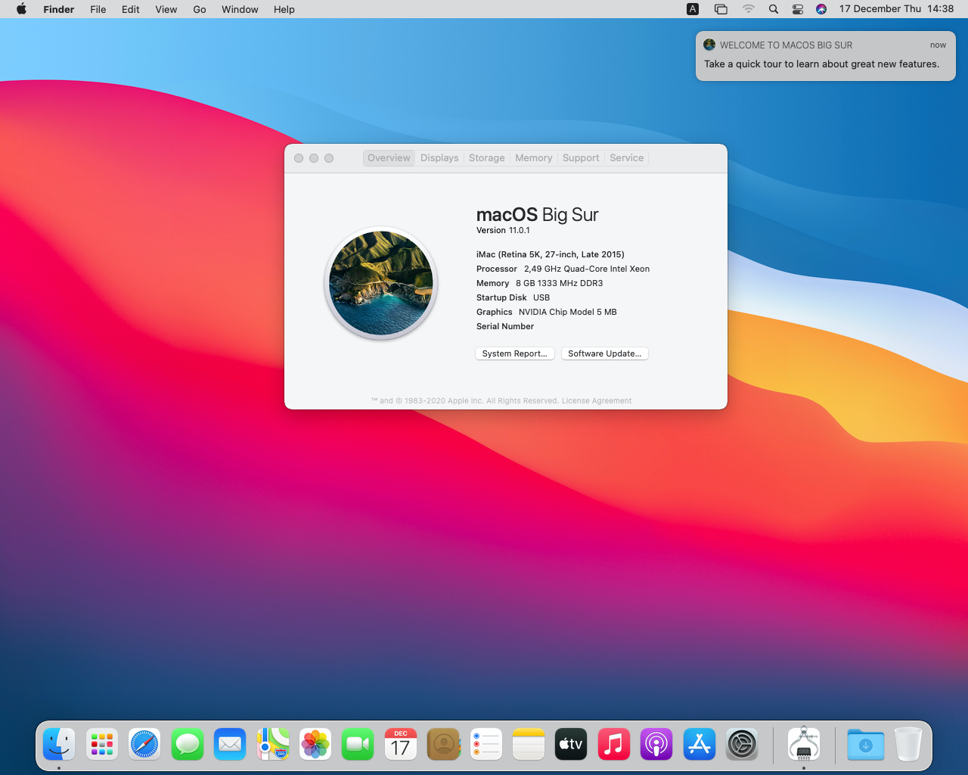The image size is (968, 775).
Task: Open Safari from the dock
Action: (144, 745)
